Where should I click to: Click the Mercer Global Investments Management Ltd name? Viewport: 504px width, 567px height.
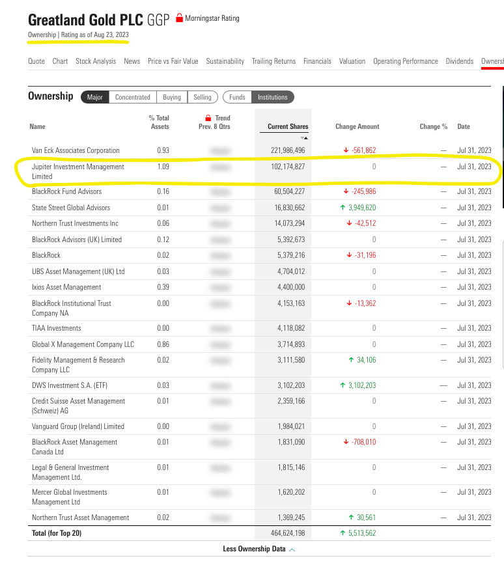coord(70,497)
